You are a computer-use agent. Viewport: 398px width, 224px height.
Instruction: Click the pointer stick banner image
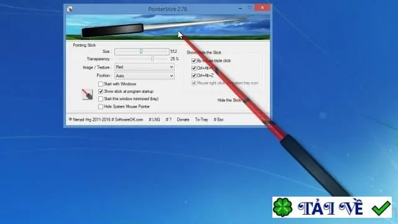[x=168, y=27]
